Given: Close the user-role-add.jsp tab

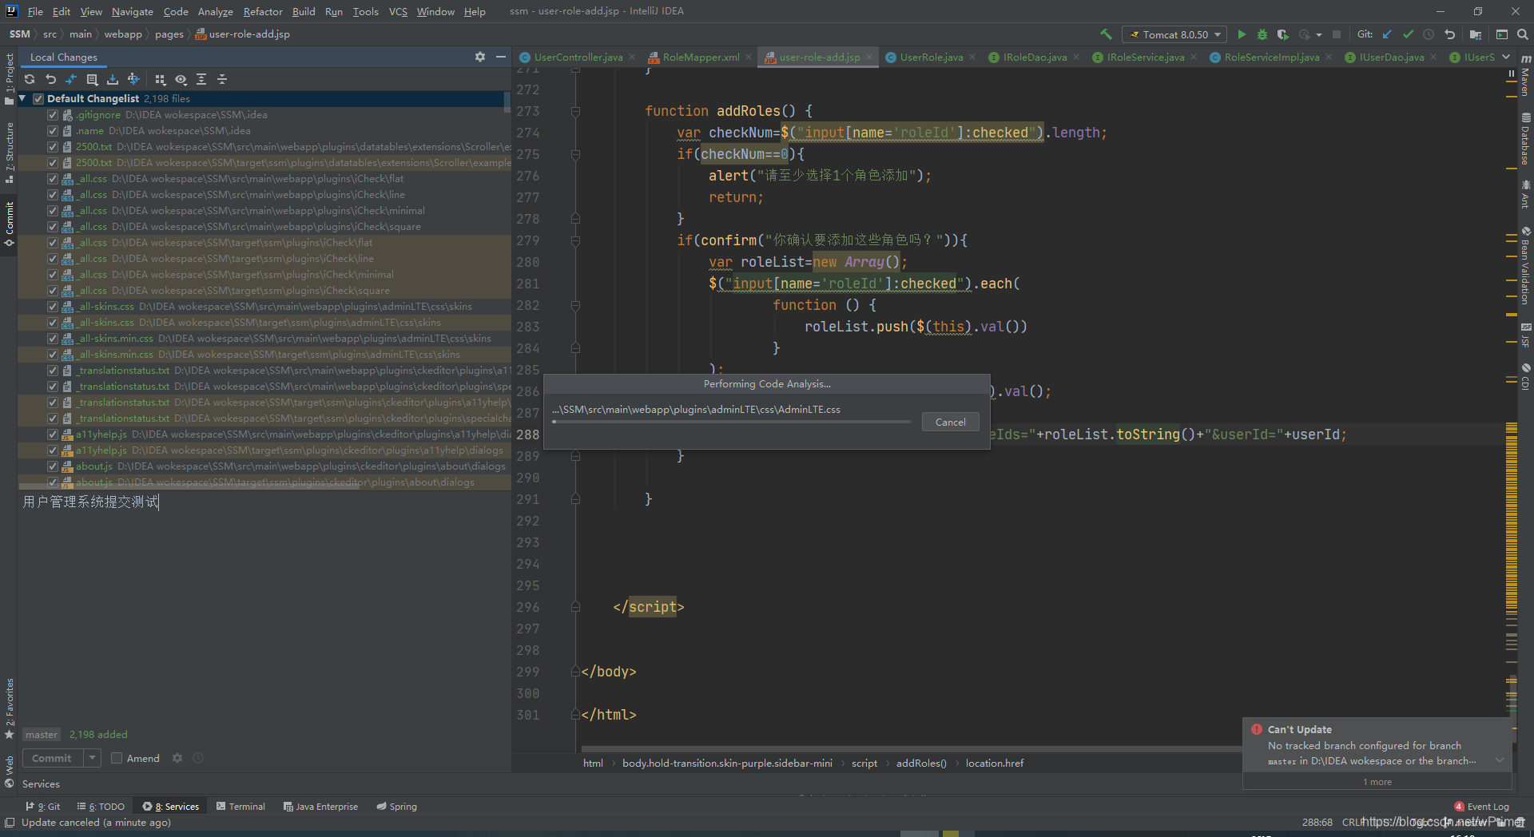Looking at the screenshot, I should click(x=869, y=57).
